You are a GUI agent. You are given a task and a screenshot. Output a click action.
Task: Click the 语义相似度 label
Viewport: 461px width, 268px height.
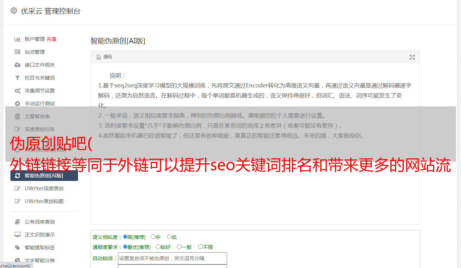pos(107,237)
